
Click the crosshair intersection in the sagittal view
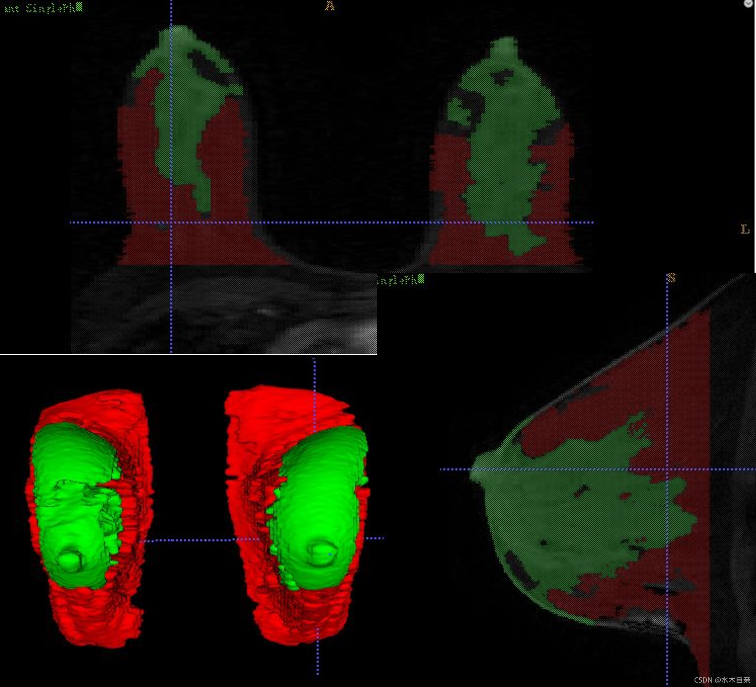(x=667, y=469)
